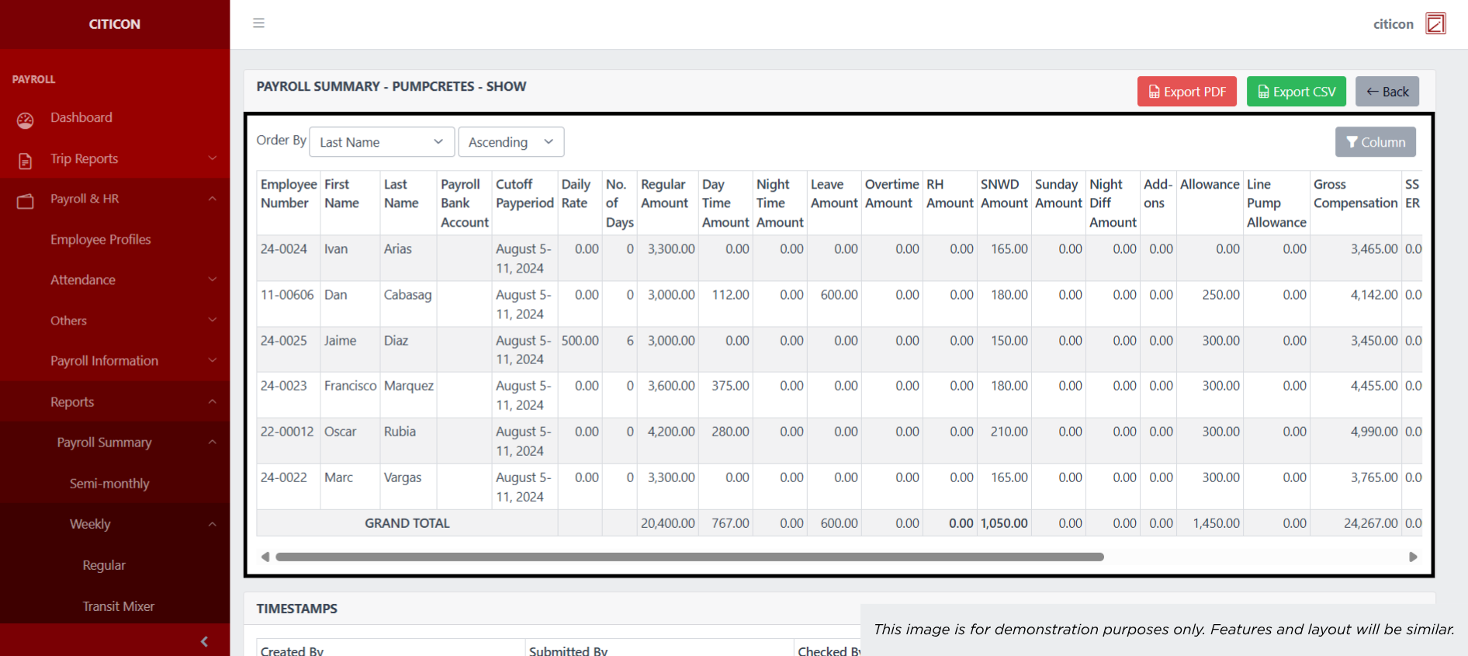Open the Ascending sort order dropdown
This screenshot has height=656, width=1468.
511,142
